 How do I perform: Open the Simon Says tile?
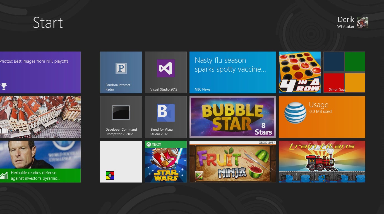click(344, 72)
